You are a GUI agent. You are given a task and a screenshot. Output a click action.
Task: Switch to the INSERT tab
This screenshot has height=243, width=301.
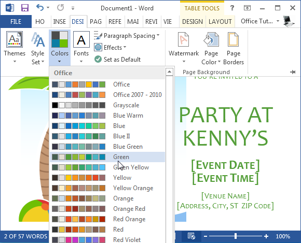pyautogui.click(x=60, y=21)
